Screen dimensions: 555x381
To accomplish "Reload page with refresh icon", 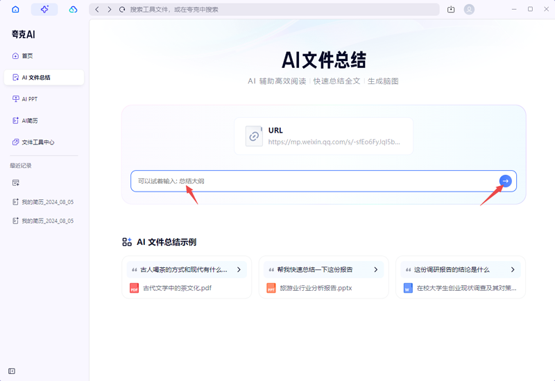I will 122,10.
